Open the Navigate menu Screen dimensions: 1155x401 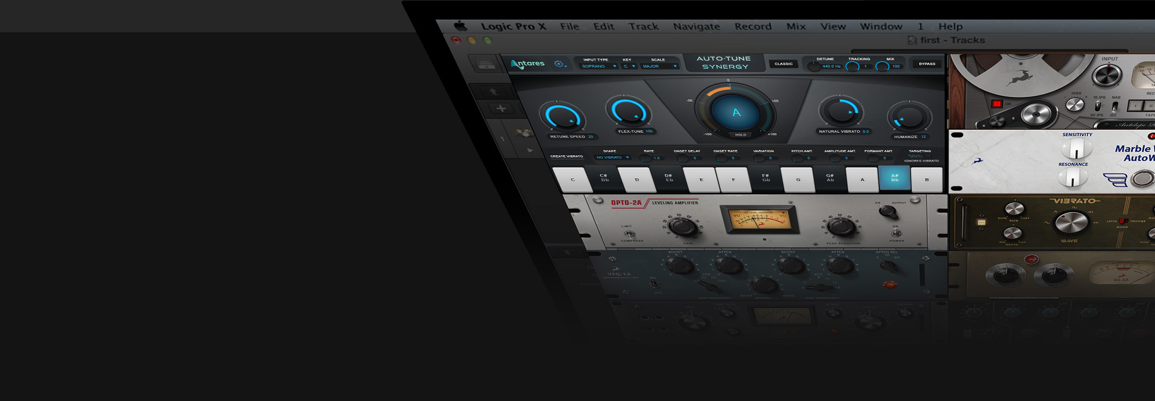point(696,27)
